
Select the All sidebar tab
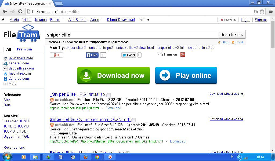pyautogui.click(x=9, y=49)
